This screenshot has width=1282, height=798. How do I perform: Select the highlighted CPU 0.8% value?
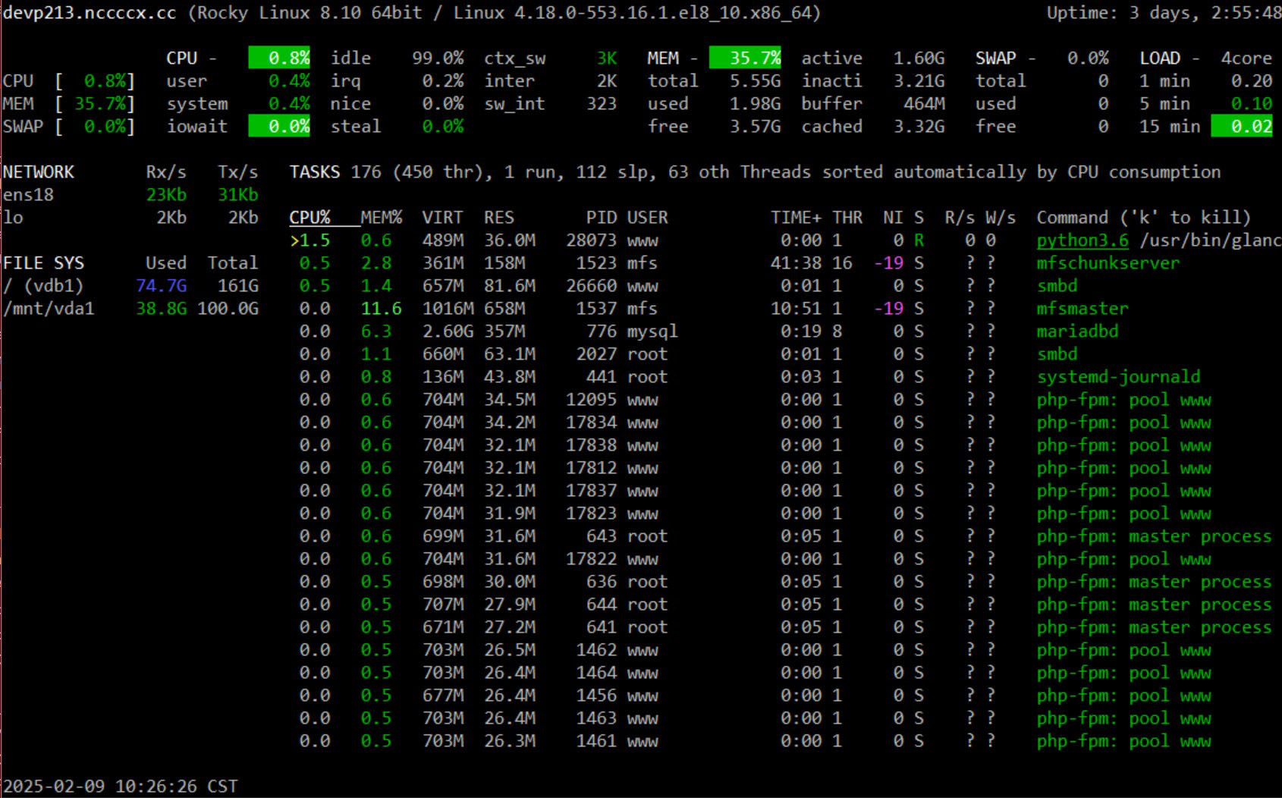pyautogui.click(x=279, y=58)
